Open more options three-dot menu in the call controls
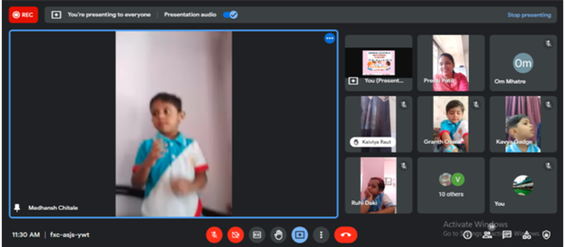 [321, 235]
